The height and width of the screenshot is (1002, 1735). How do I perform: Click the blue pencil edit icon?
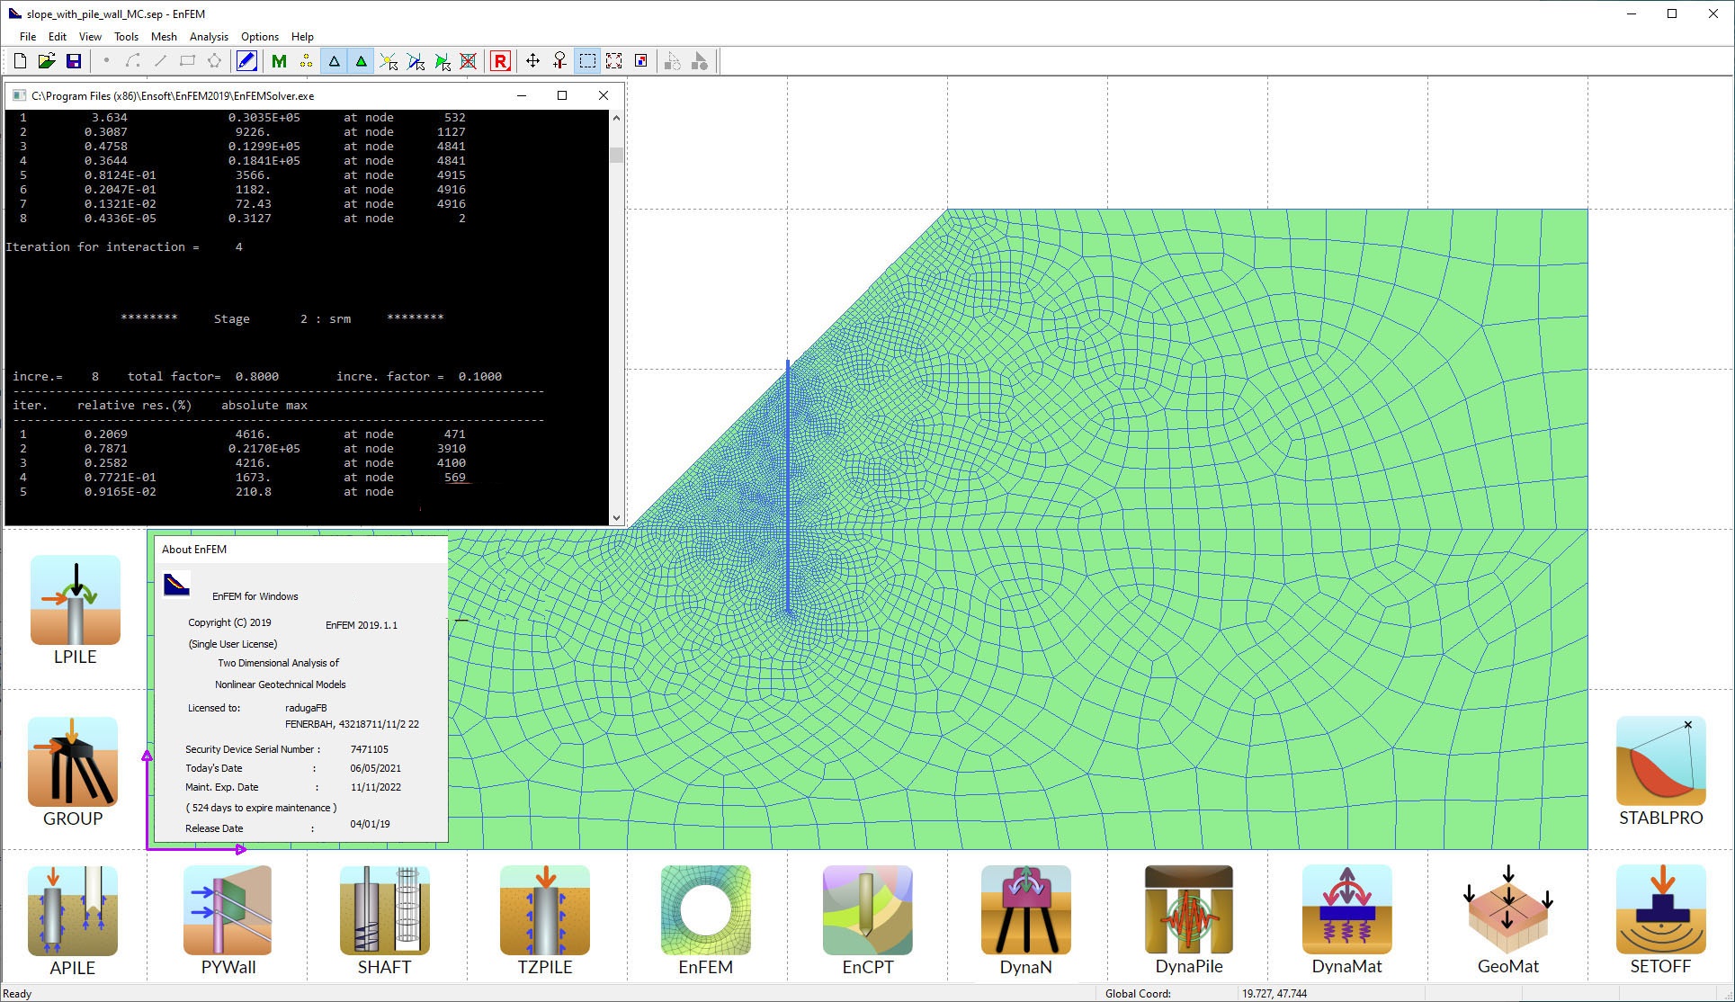pyautogui.click(x=246, y=61)
